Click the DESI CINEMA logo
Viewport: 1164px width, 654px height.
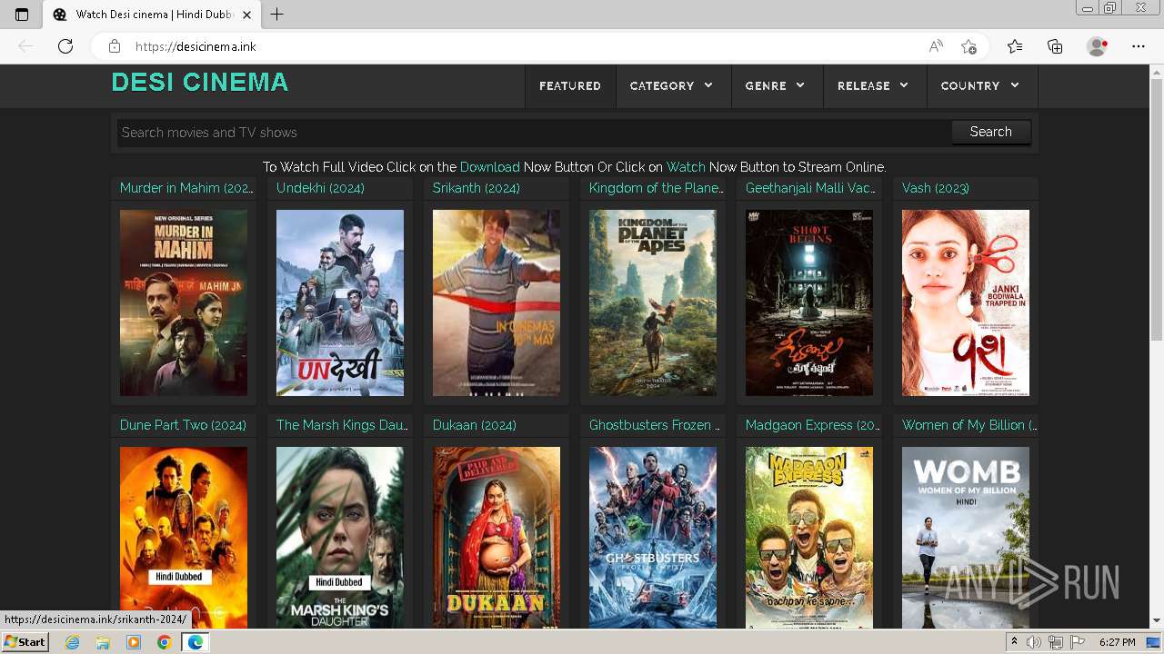200,83
